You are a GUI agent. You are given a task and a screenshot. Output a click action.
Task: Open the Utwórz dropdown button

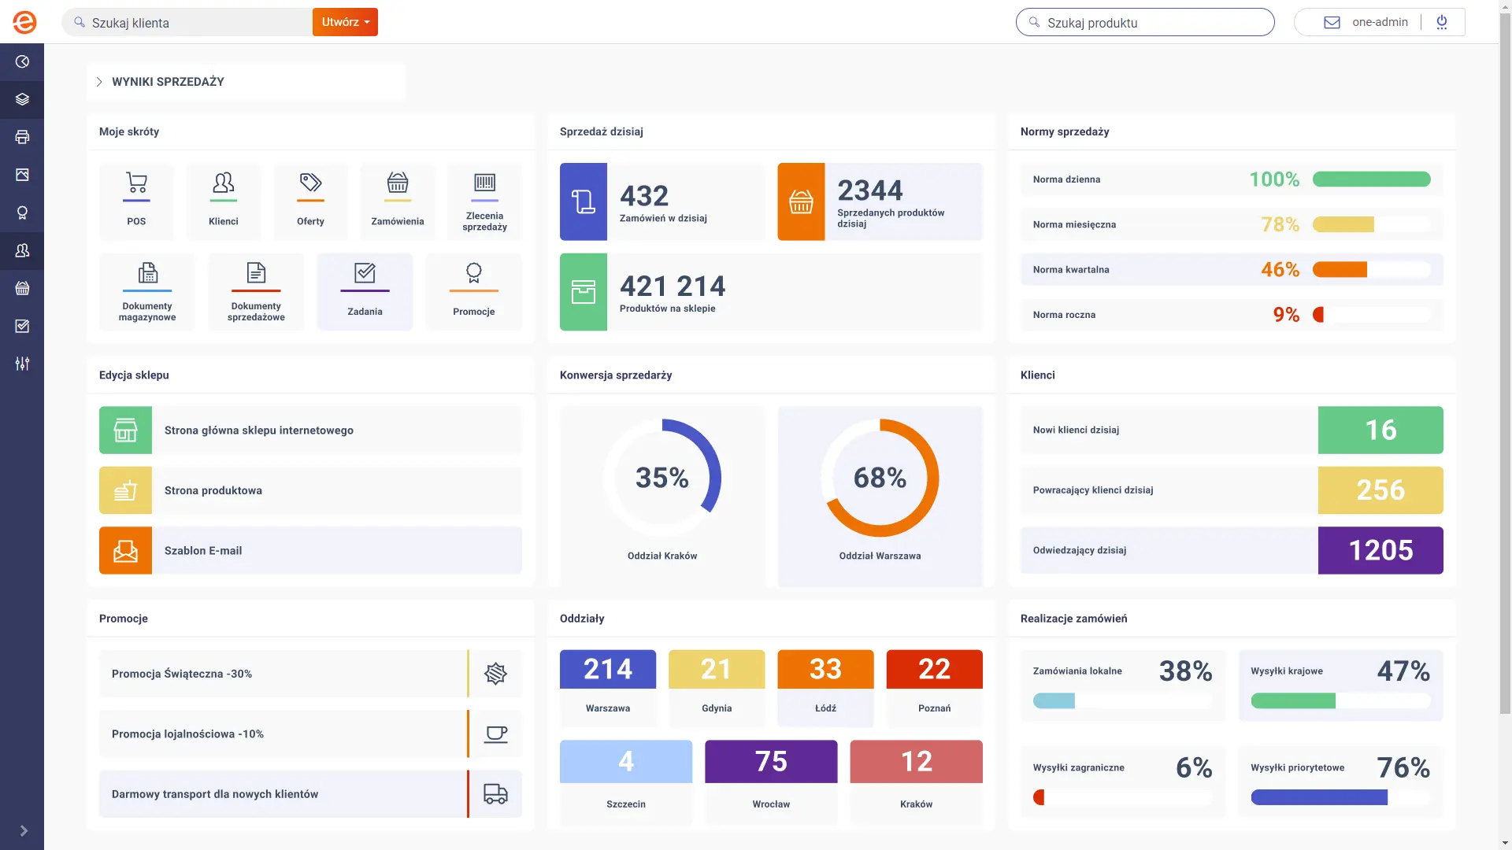tap(345, 22)
